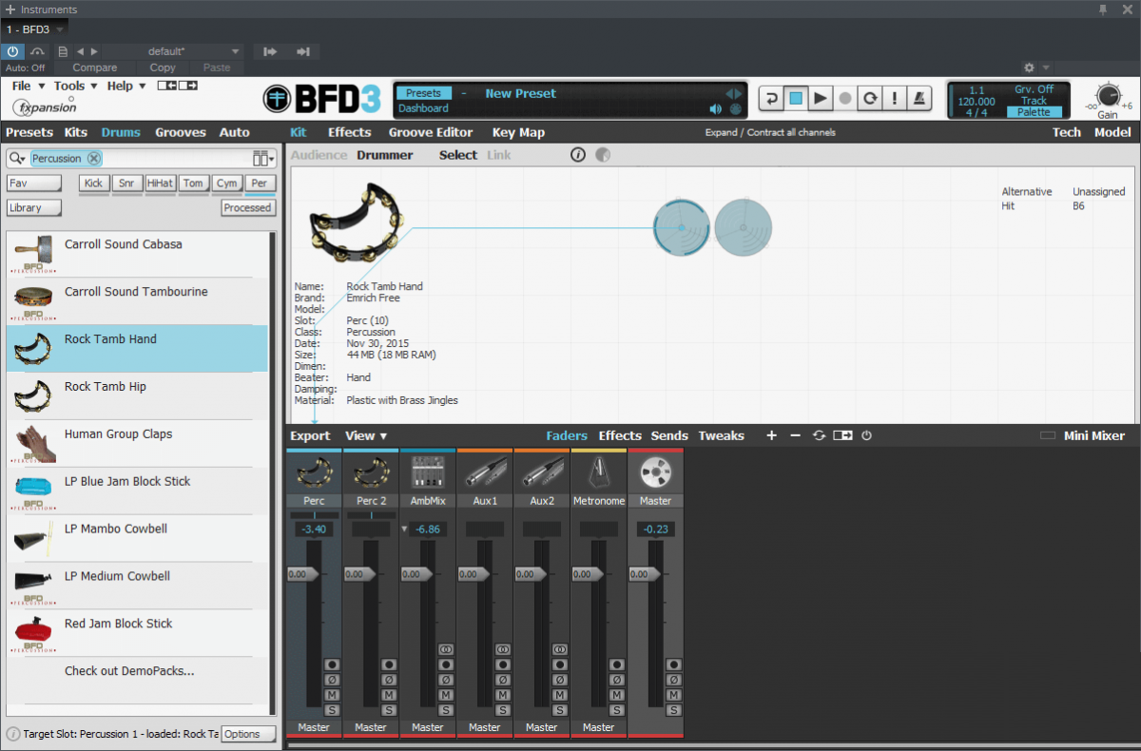Invert phase on the Aux1 channel

coord(503,680)
